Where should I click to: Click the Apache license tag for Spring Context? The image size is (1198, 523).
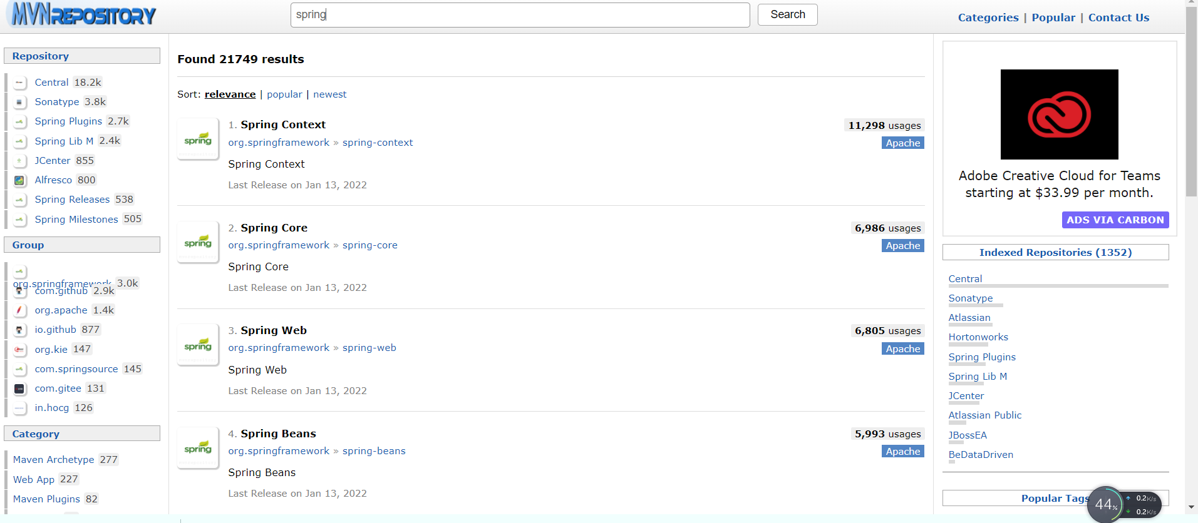click(x=903, y=143)
